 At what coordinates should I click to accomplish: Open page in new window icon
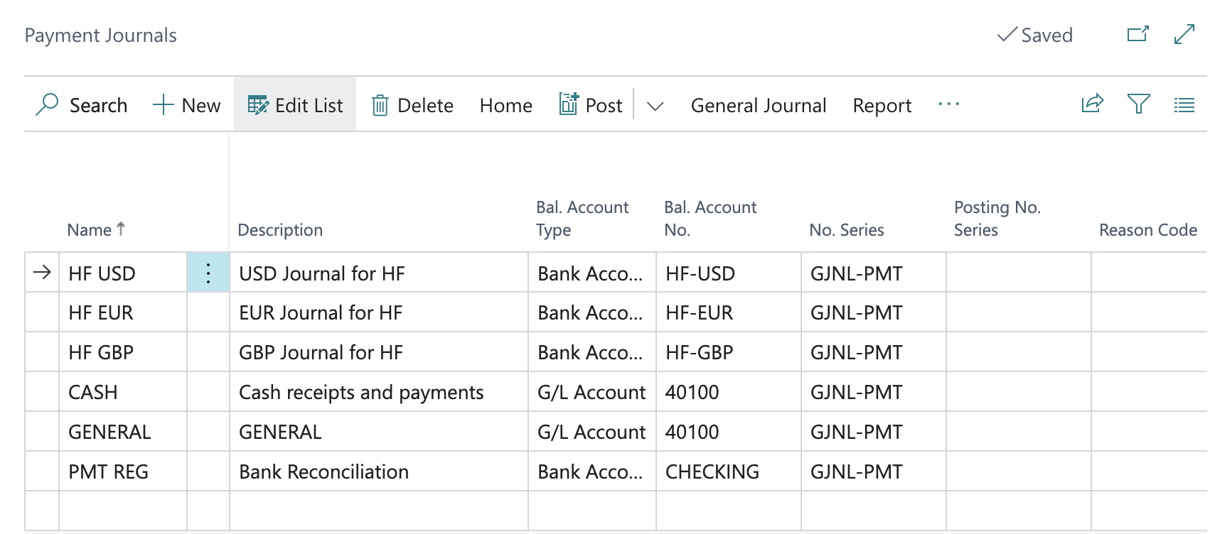click(1137, 34)
